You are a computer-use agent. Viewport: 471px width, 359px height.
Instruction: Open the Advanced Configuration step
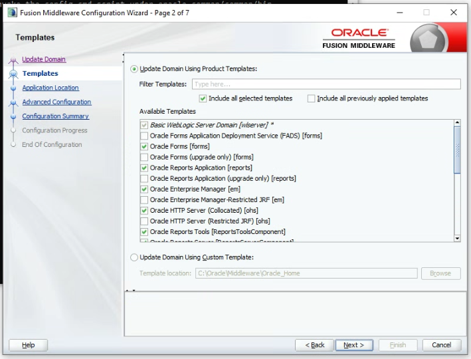(x=56, y=102)
